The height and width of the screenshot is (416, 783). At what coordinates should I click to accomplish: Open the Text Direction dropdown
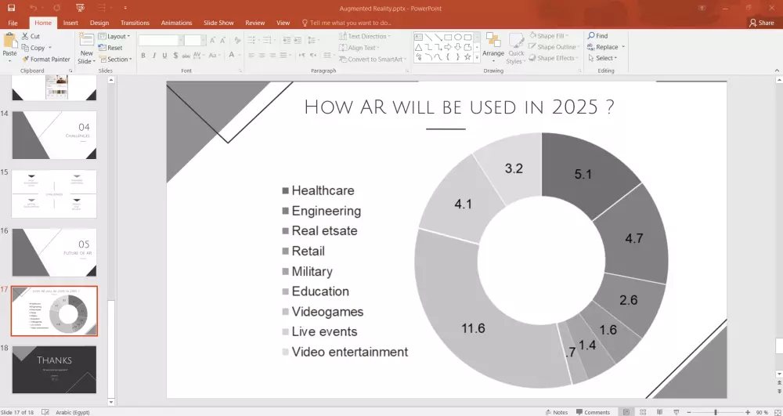pyautogui.click(x=365, y=36)
